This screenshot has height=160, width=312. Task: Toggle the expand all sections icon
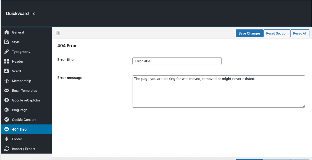pyautogui.click(x=58, y=33)
